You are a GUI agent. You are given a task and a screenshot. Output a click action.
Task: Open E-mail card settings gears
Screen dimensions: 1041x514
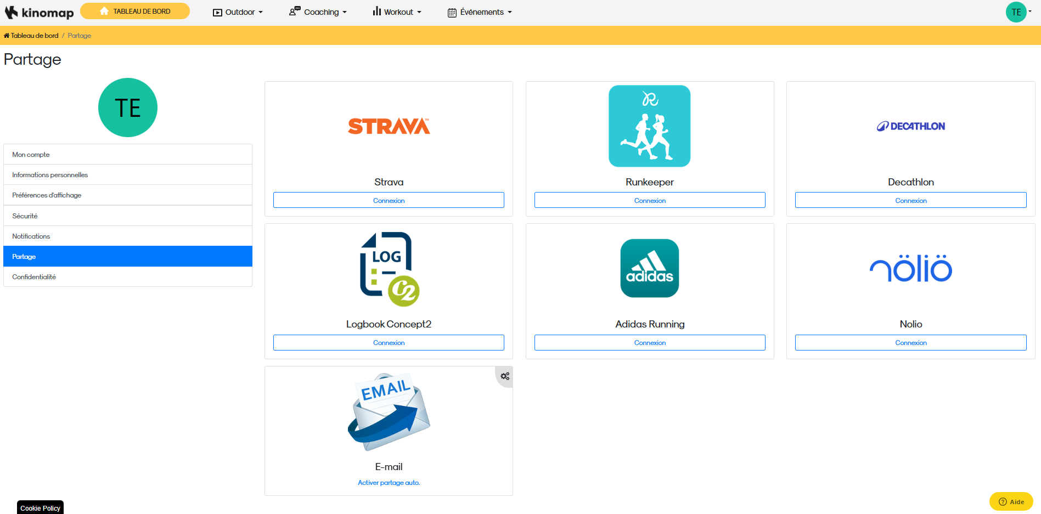(x=505, y=376)
